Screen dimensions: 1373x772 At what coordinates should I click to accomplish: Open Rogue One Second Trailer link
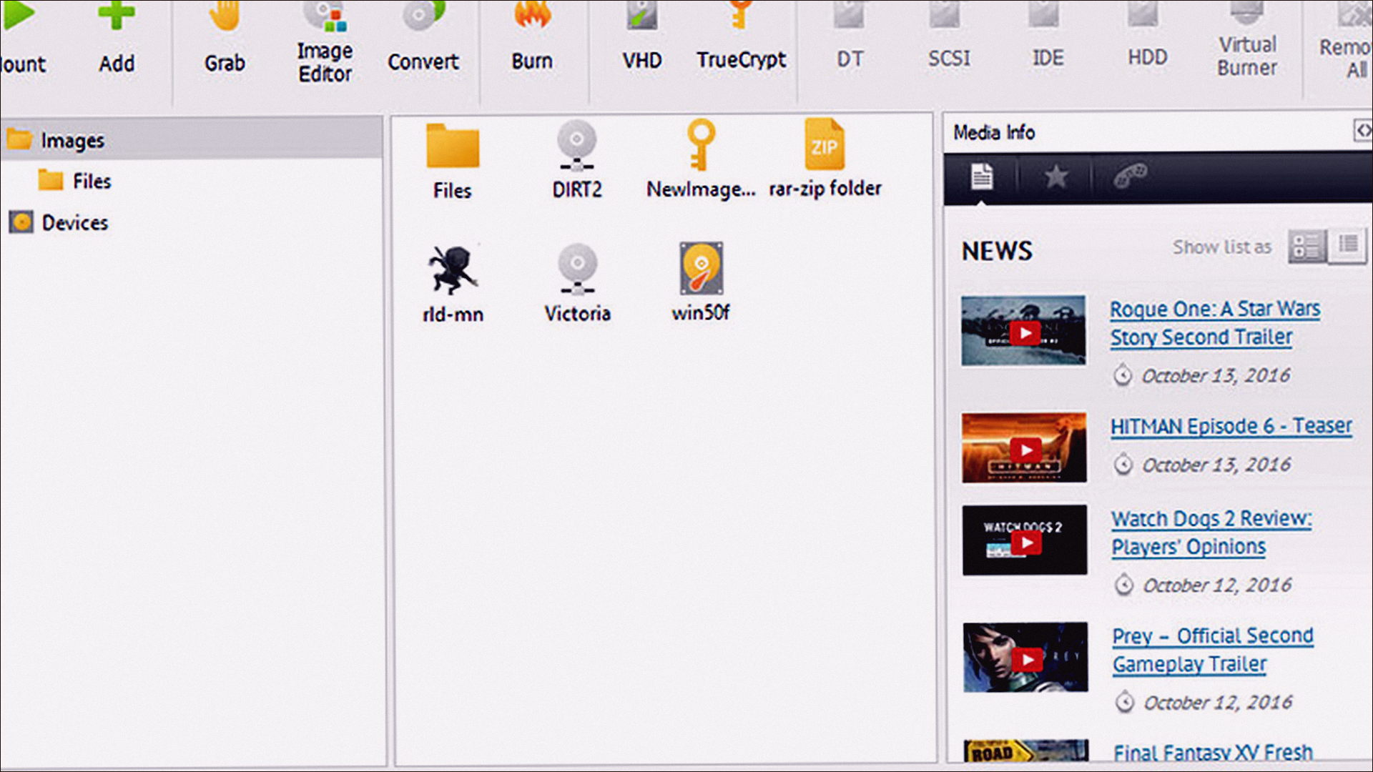(x=1214, y=323)
